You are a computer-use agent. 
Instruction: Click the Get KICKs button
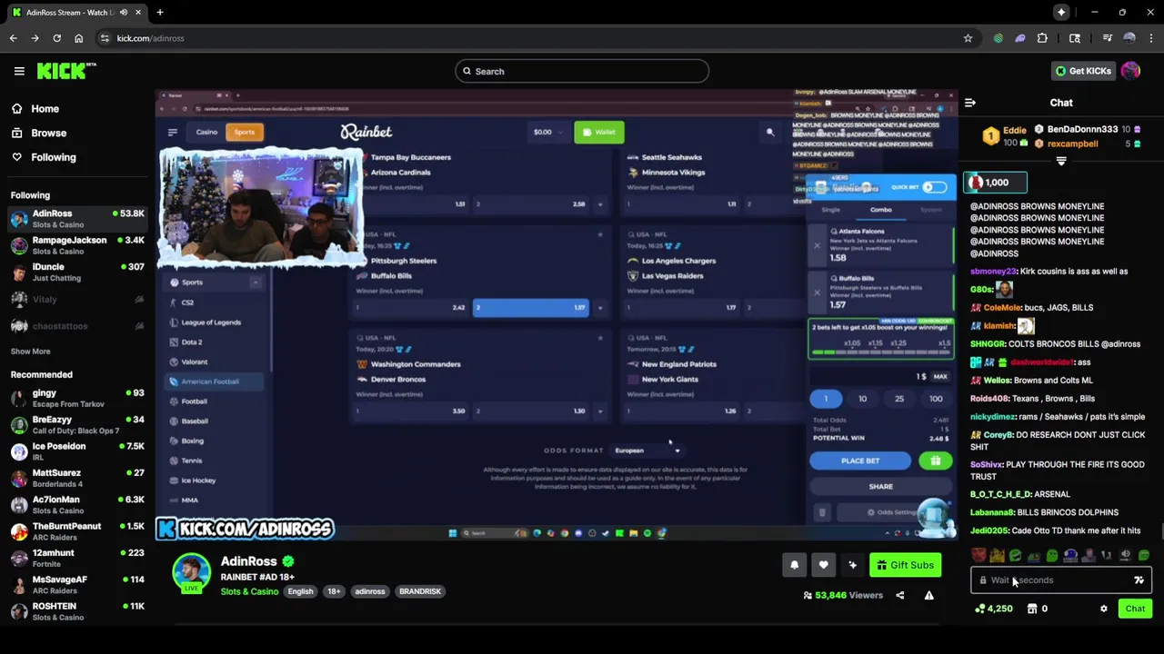coord(1082,71)
